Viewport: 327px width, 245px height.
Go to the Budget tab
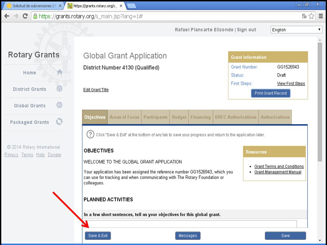pyautogui.click(x=179, y=117)
